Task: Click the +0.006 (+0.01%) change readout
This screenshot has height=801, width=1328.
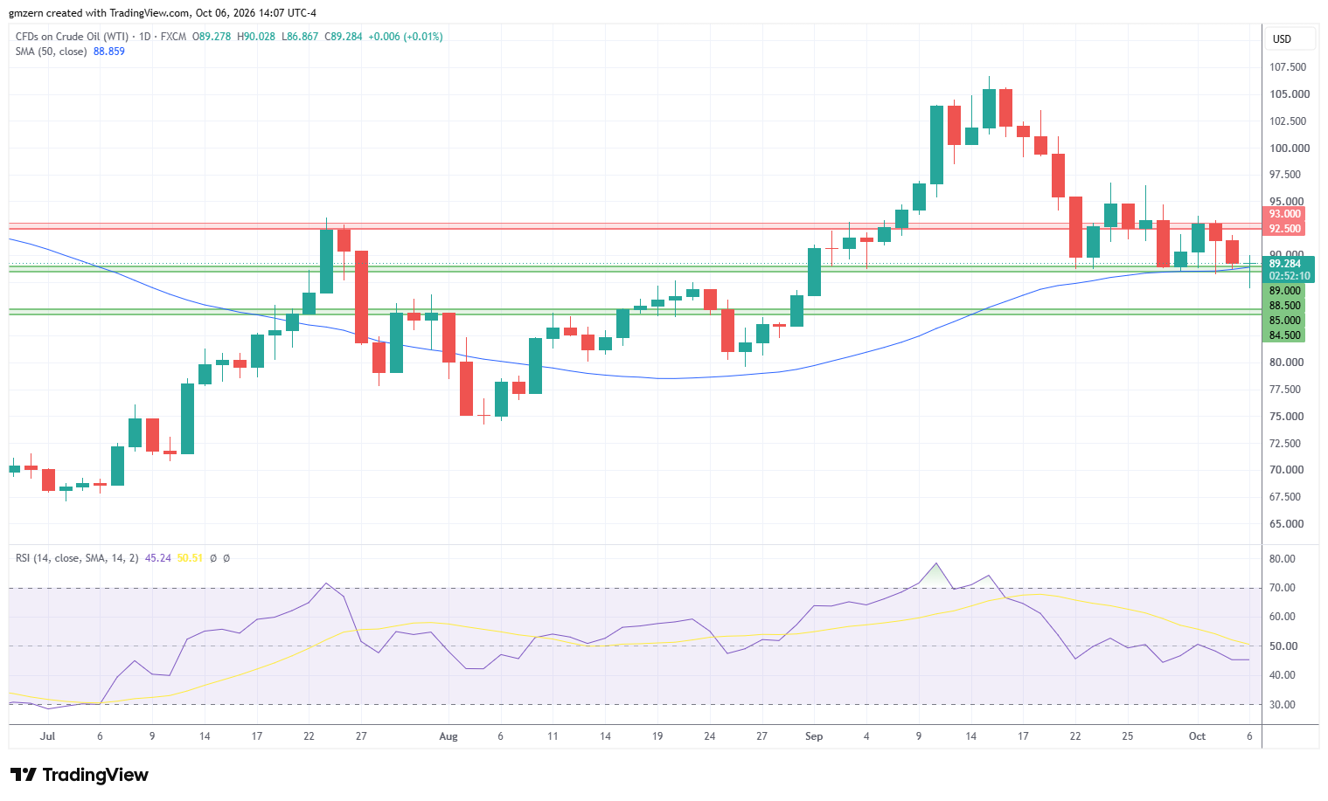Action: point(406,37)
